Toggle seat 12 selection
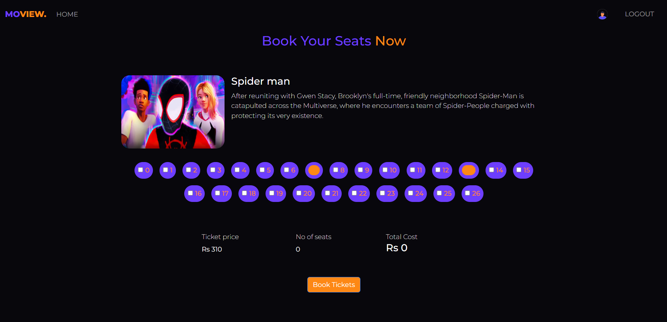Screen dimensions: 667x322 point(442,170)
